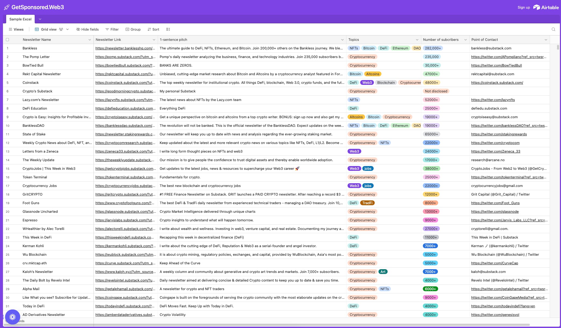561x328 pixels.
Task: Open the Grid view dropdown arrow
Action: (x=67, y=29)
